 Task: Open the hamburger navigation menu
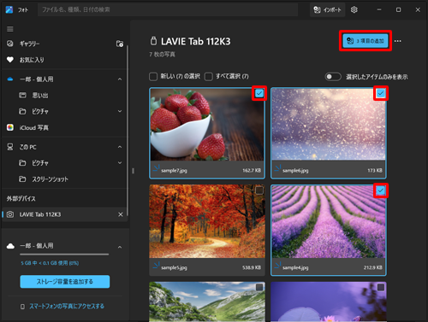point(10,29)
